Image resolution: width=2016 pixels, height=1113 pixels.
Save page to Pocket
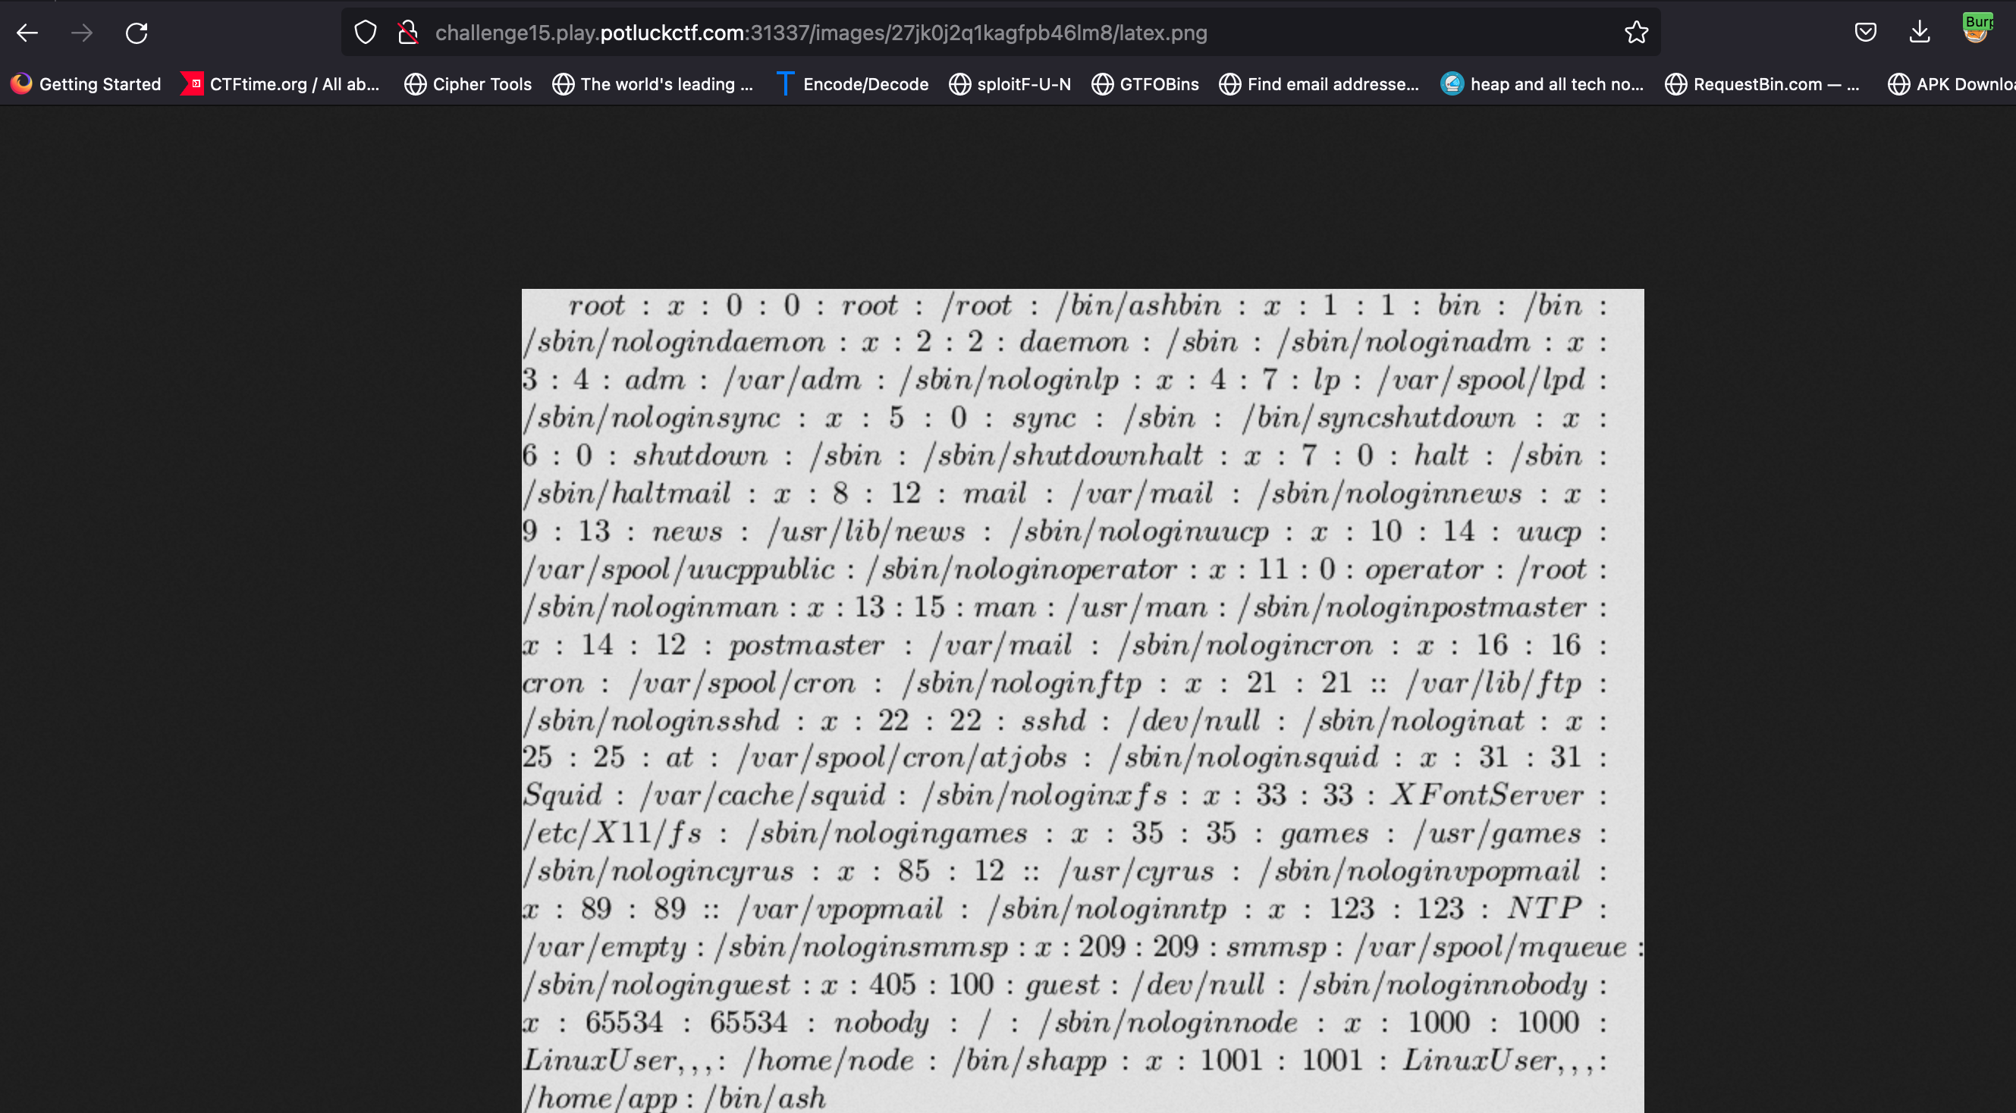1866,32
